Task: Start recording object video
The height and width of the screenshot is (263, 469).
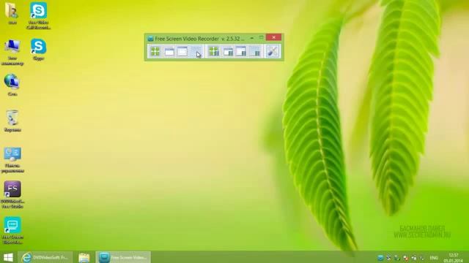Action: 241,51
